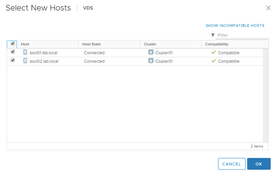275x174 pixels.
Task: Sort by the Cluster column header
Action: 150,44
